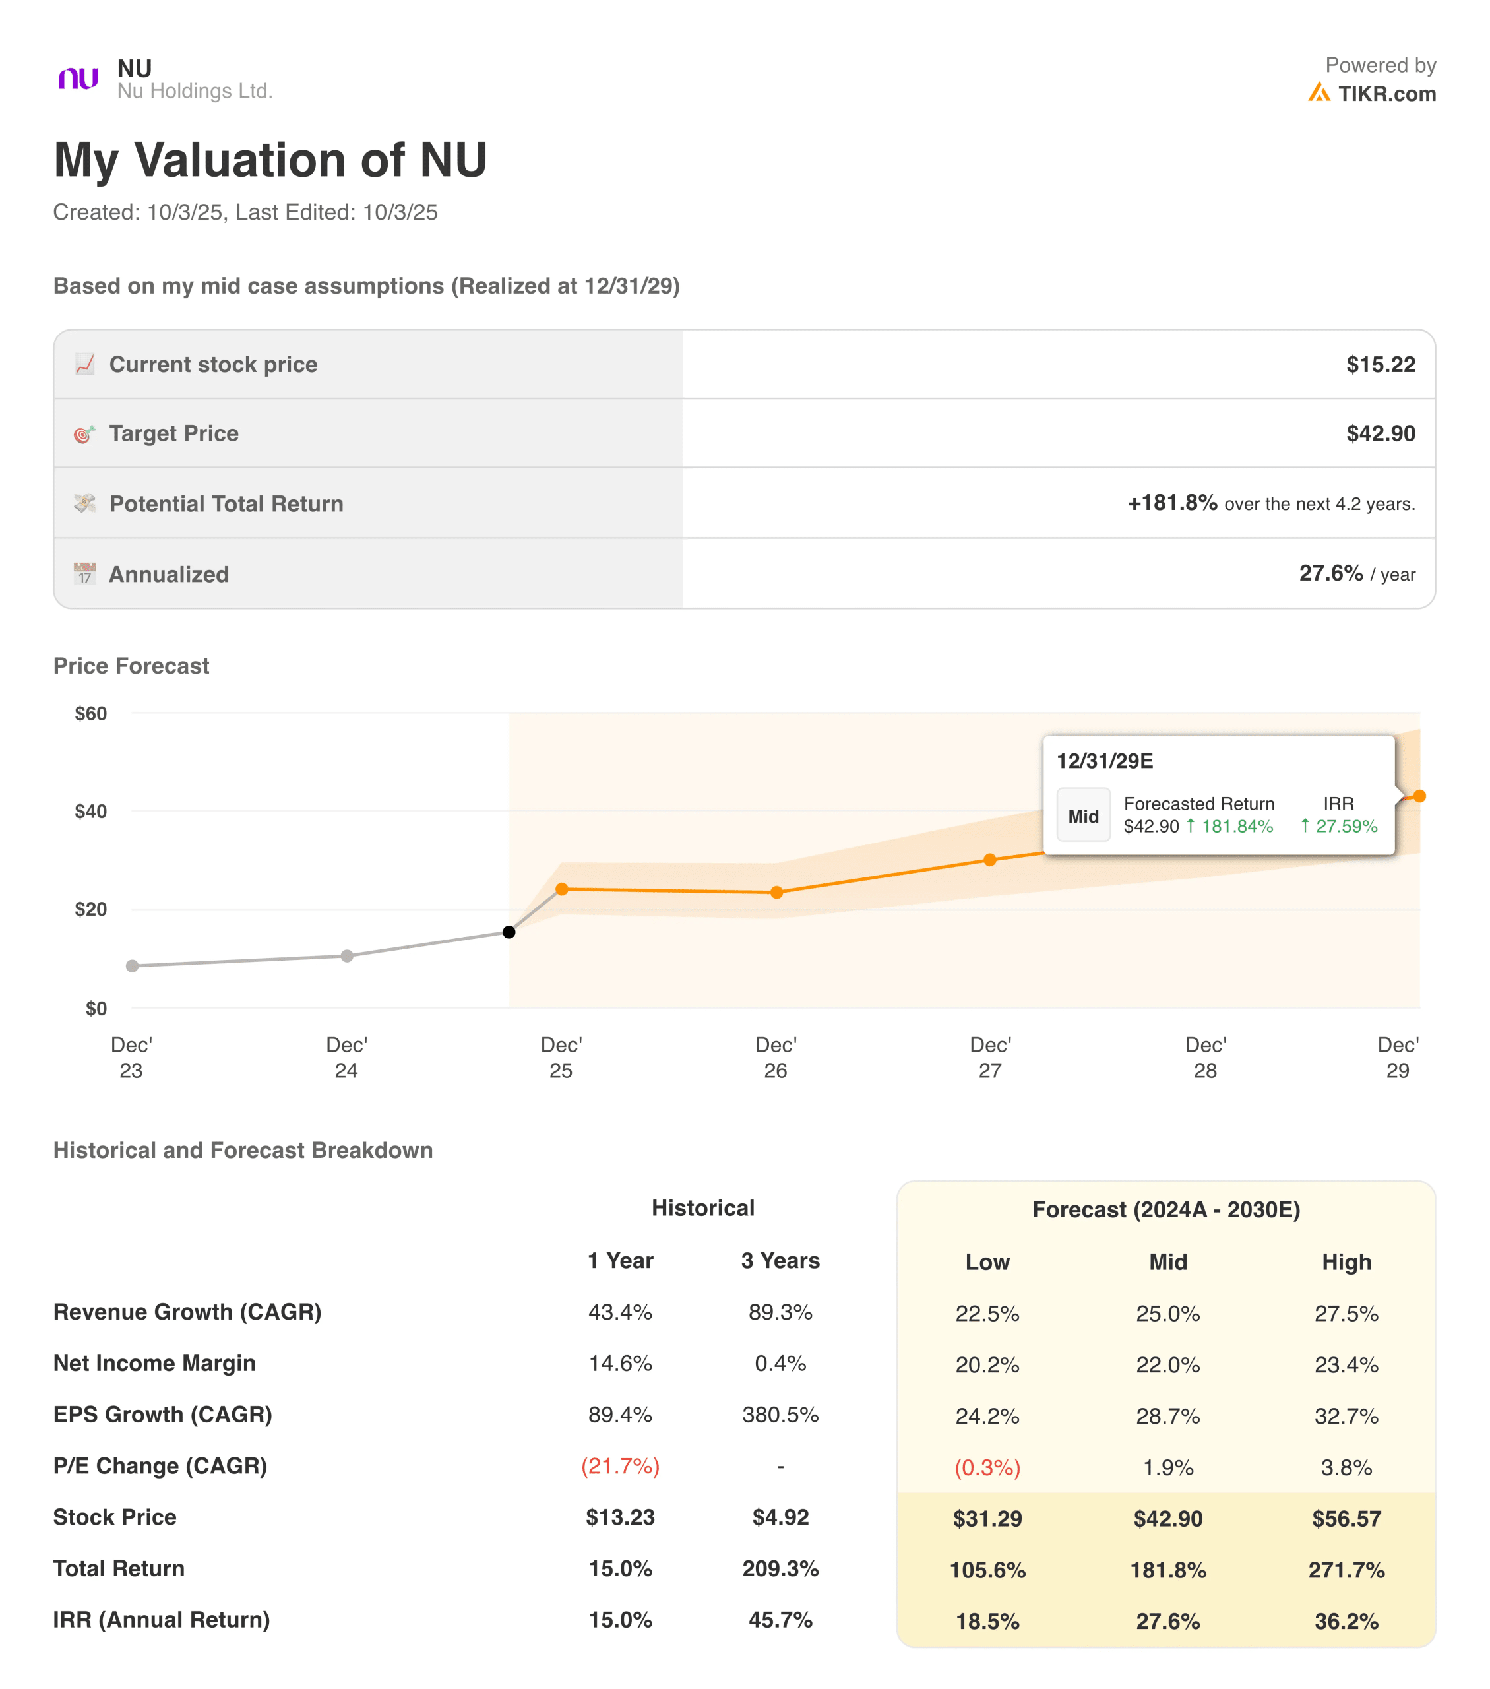Click the Dec '27 orange forecast point
Screen dimensions: 1490x1689
[x=989, y=860]
